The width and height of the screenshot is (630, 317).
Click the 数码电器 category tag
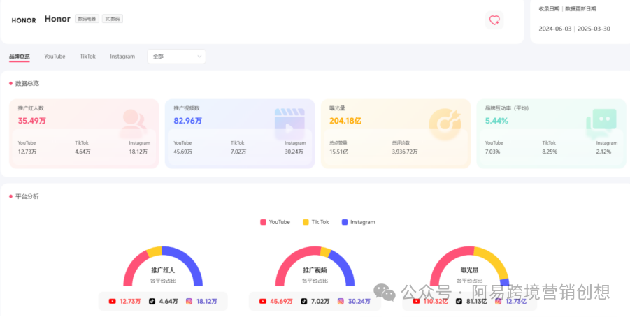click(87, 19)
